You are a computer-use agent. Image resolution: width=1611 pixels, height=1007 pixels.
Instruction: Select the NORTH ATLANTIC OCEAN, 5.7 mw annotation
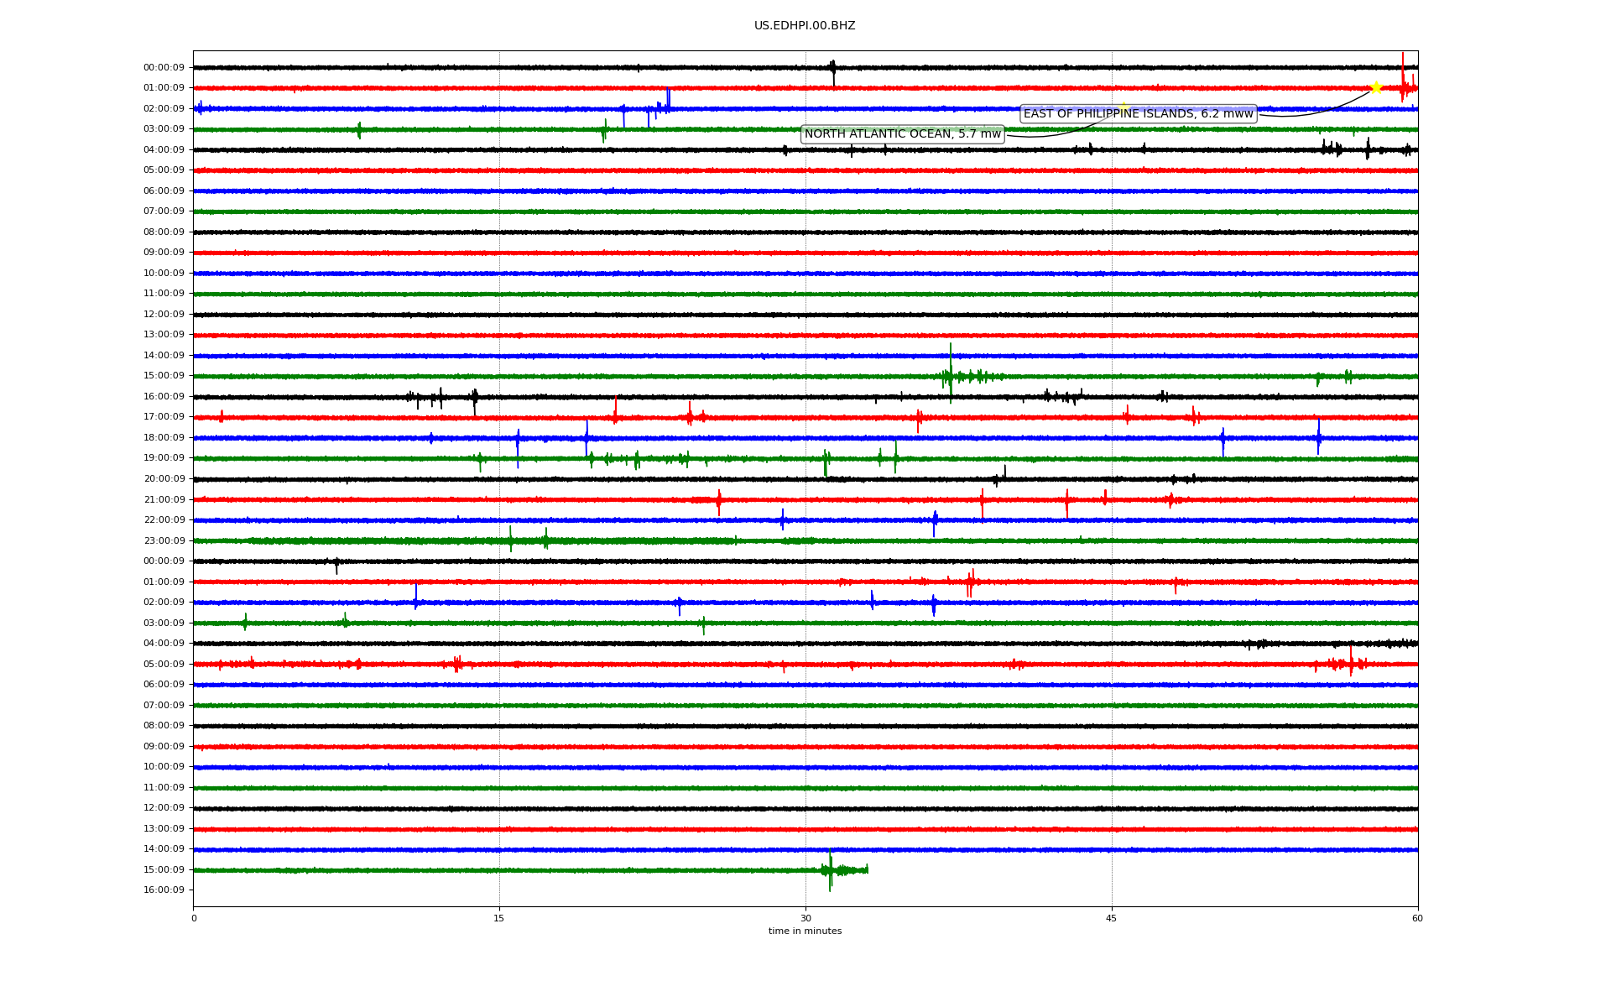click(903, 134)
